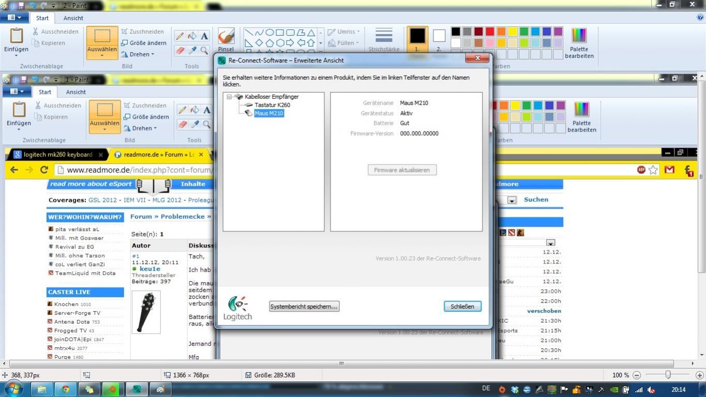This screenshot has width=706, height=397.
Task: Click the Einfügen clipboard icon in 2 - Paint
Action: [16, 36]
